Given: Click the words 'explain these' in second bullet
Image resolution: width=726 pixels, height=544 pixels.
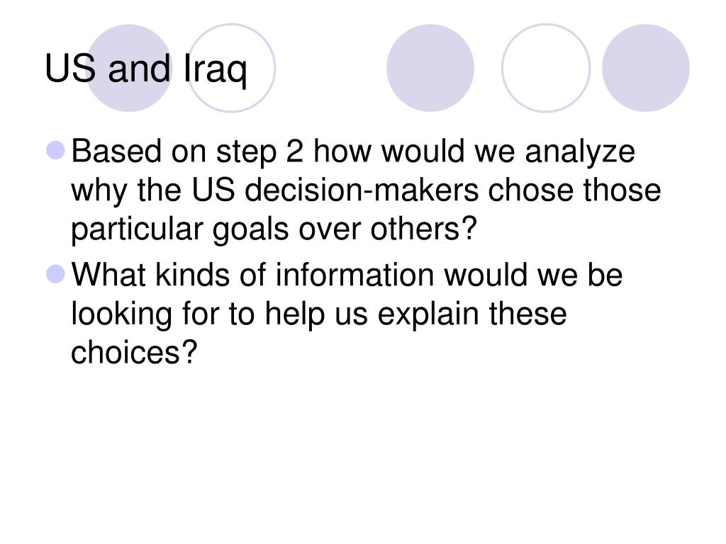Looking at the screenshot, I should coord(472,314).
